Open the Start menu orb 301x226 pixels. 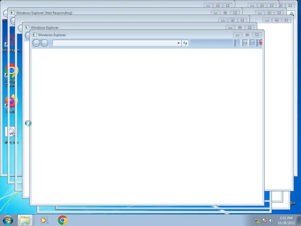tap(8, 220)
